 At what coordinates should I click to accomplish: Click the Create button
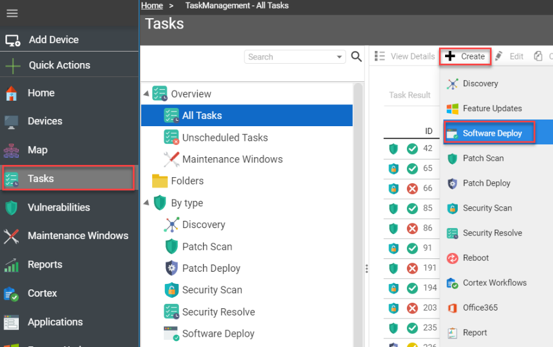pyautogui.click(x=465, y=56)
